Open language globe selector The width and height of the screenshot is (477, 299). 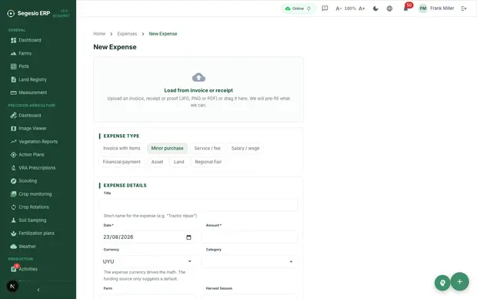(389, 8)
